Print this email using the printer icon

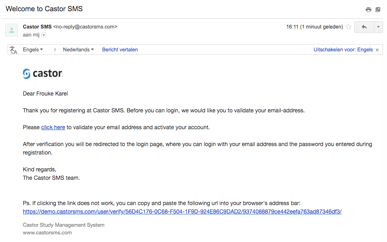click(368, 10)
